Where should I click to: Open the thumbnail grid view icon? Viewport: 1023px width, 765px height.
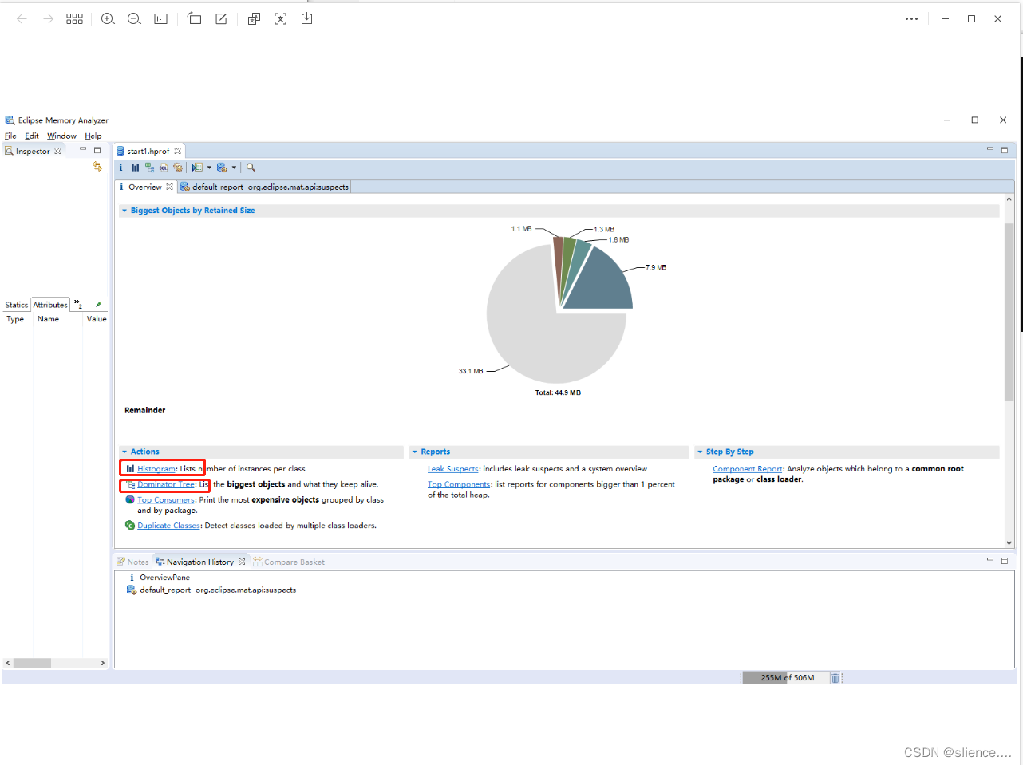pos(74,18)
